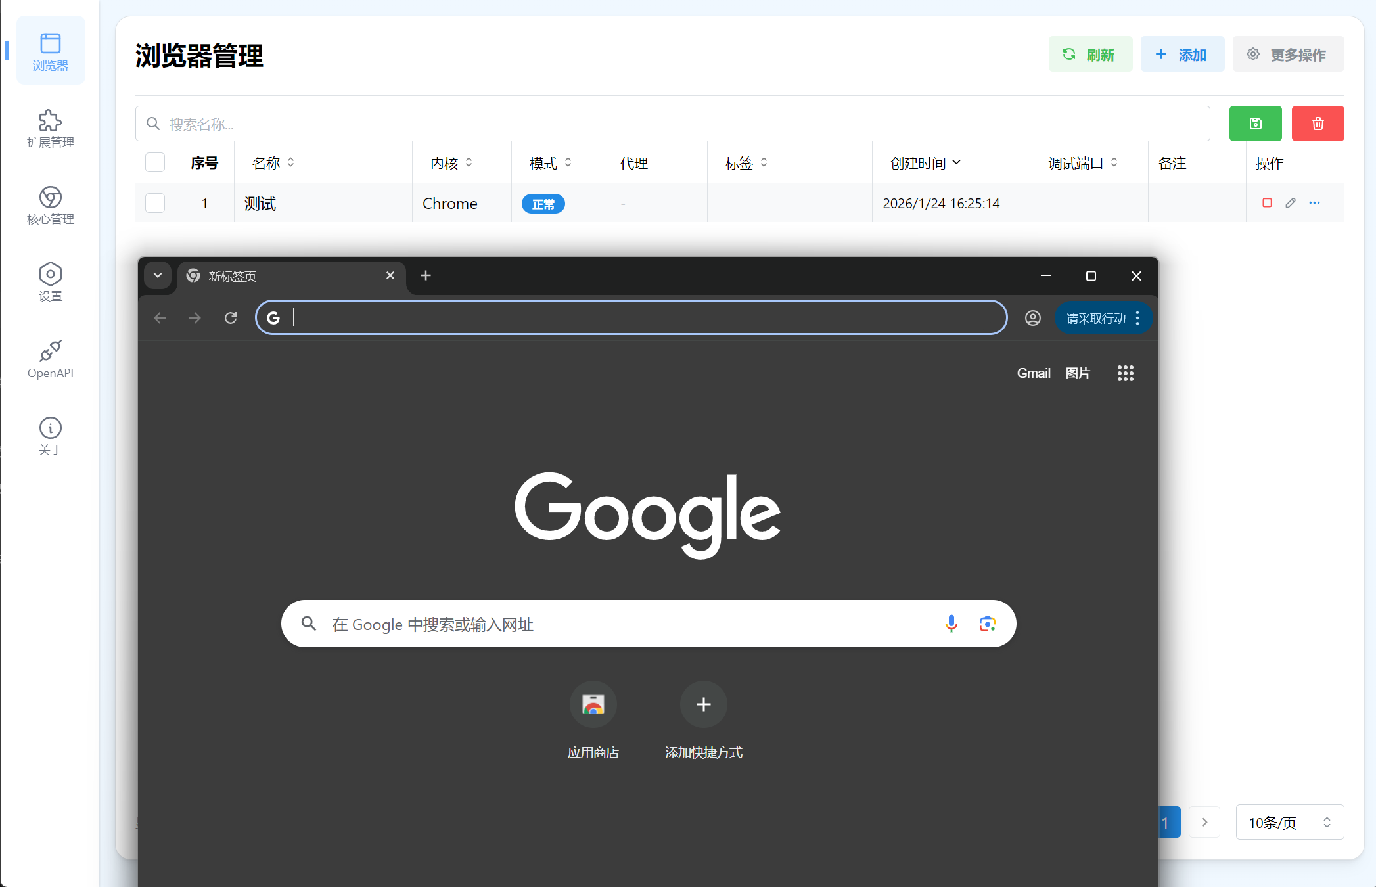
Task: Start Google voice search microphone
Action: coord(951,624)
